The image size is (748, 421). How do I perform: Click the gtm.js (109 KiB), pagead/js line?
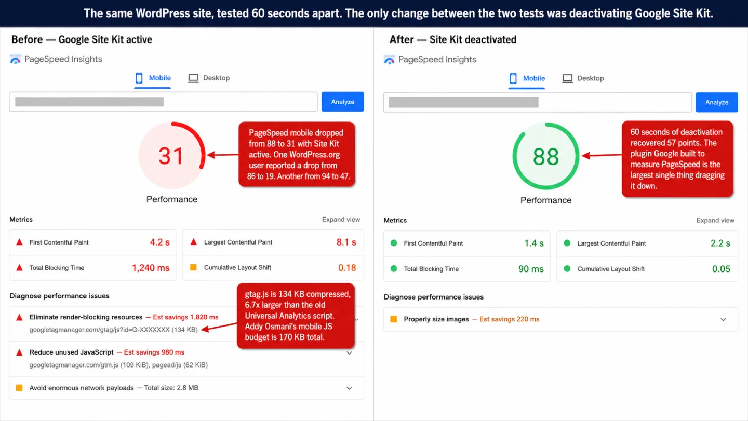[x=118, y=365]
